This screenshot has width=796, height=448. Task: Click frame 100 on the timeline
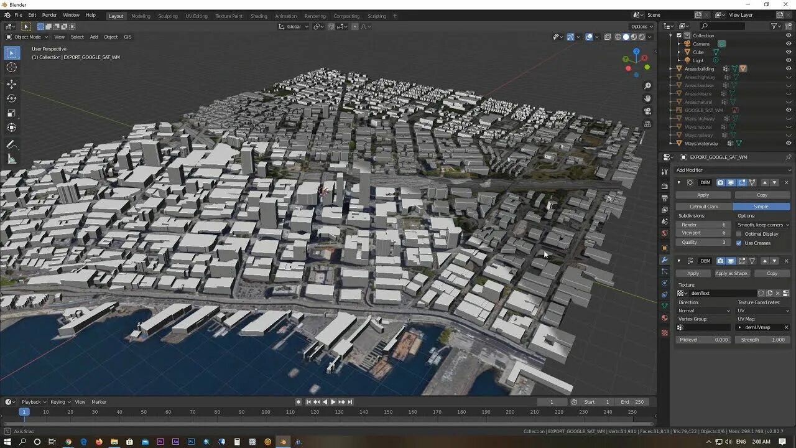(x=266, y=412)
